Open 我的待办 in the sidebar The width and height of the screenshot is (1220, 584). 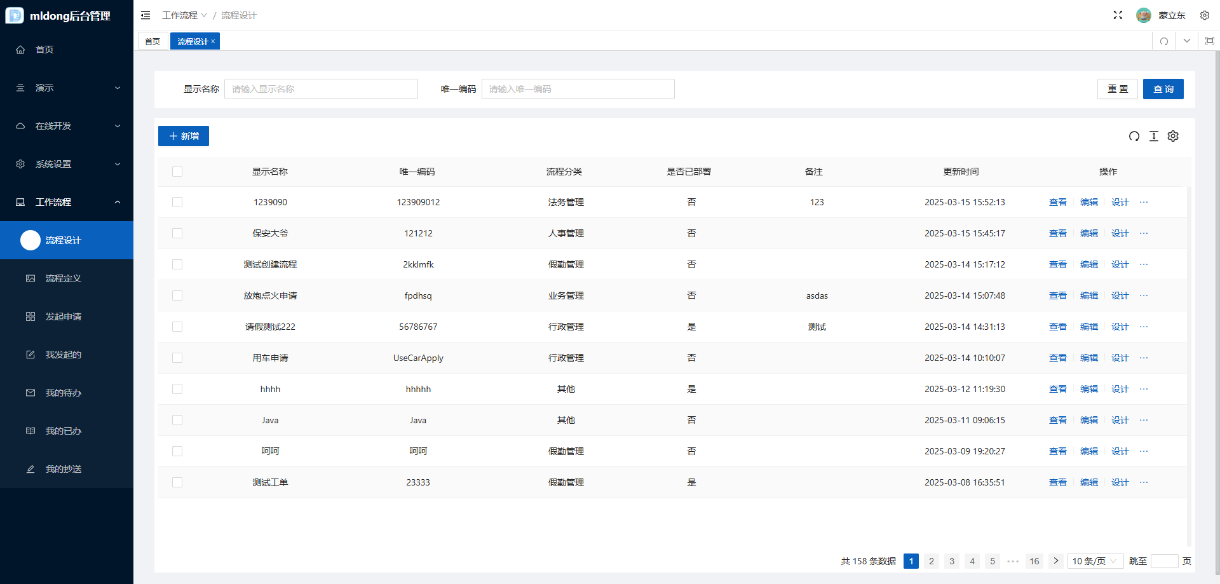[64, 393]
